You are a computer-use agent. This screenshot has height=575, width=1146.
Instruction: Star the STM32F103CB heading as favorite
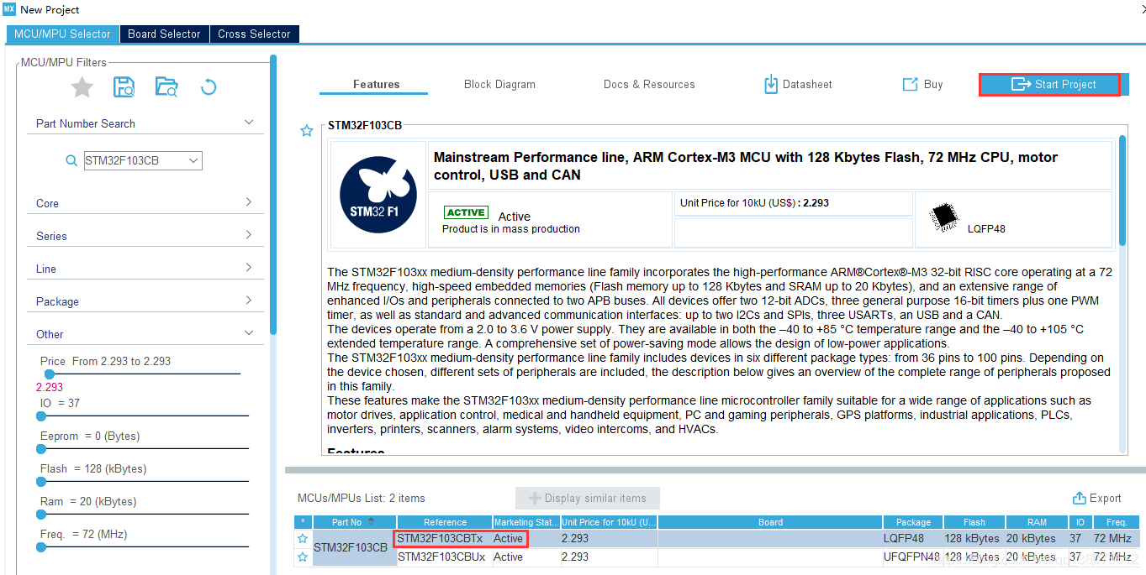(307, 130)
